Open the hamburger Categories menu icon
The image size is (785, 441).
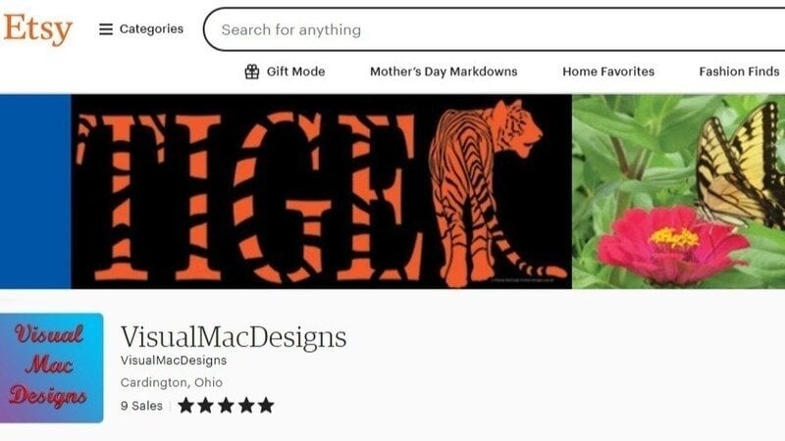point(106,29)
